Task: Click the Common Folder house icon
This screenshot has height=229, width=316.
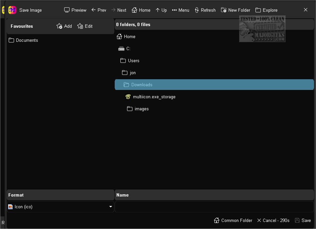Action: click(217, 220)
